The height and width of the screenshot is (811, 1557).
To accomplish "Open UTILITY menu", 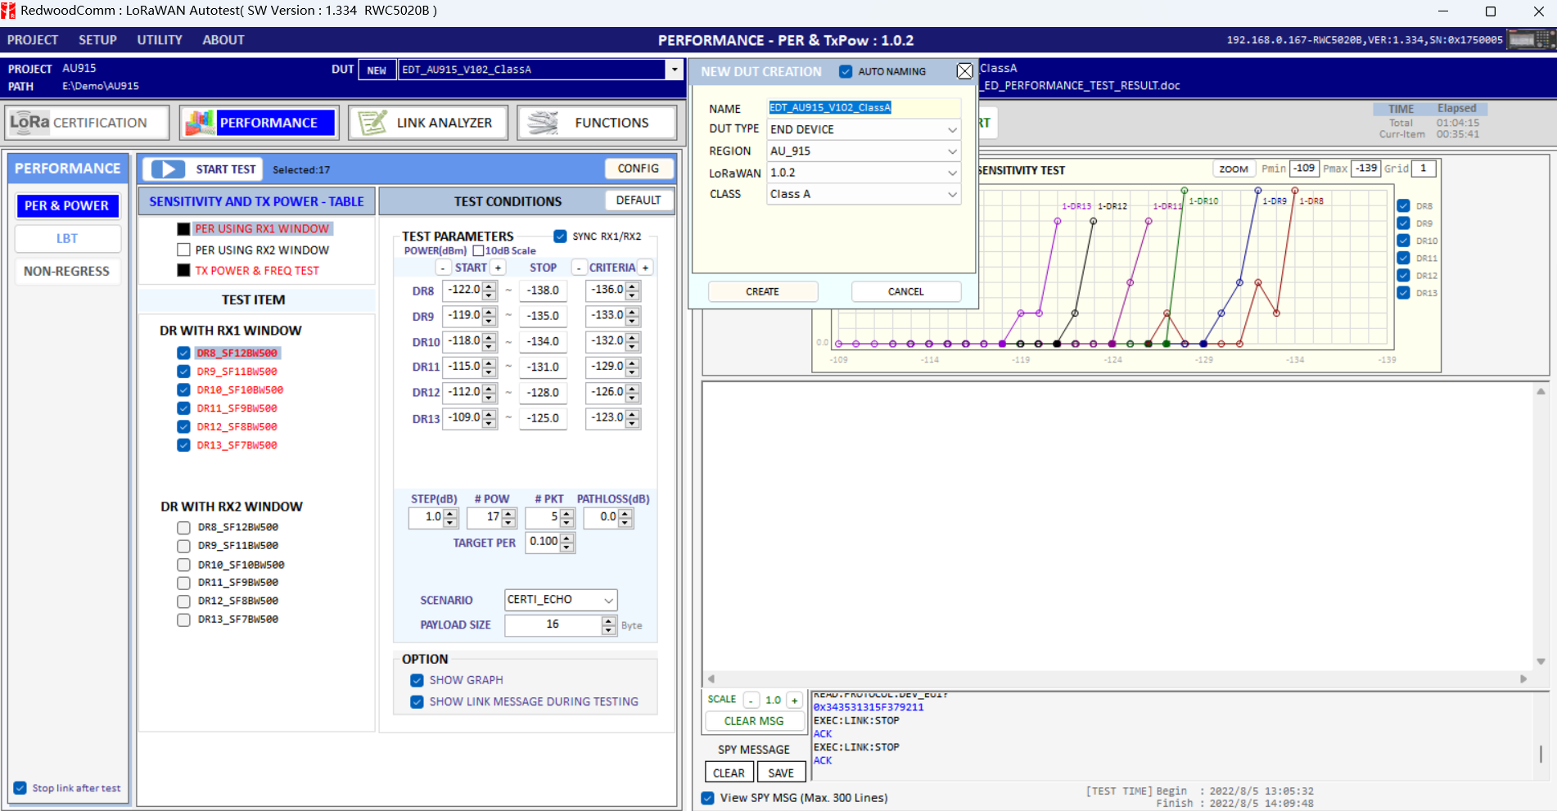I will point(160,40).
